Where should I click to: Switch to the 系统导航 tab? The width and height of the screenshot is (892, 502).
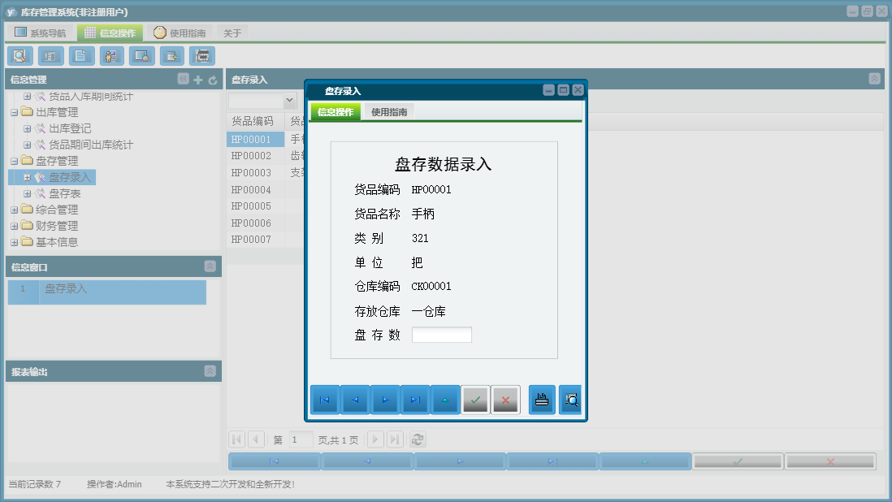[42, 31]
